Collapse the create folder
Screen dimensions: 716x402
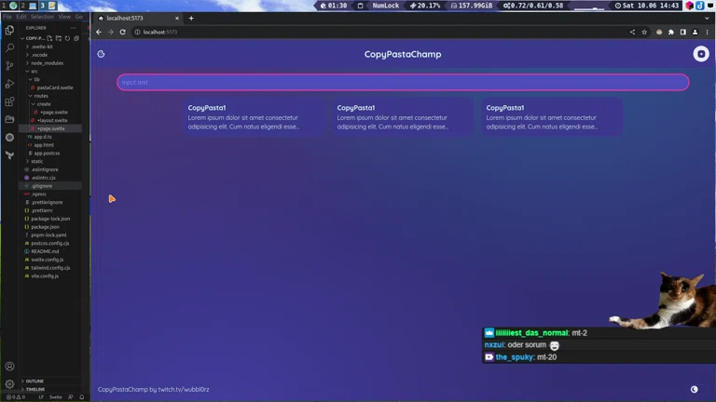coord(44,104)
